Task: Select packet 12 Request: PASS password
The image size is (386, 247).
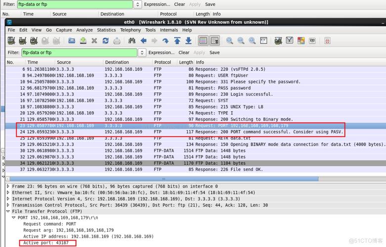Action: (196, 88)
